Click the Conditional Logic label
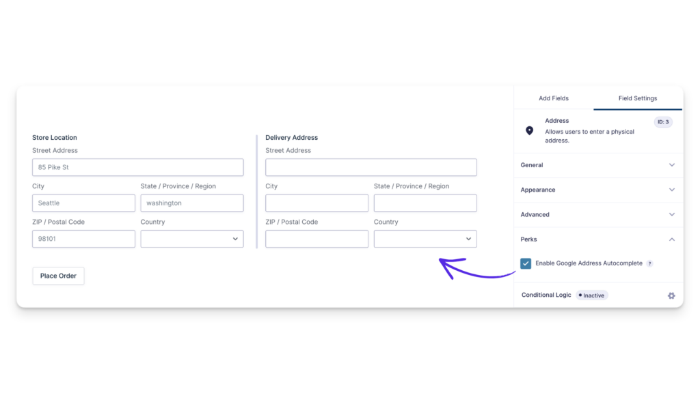 coord(546,295)
